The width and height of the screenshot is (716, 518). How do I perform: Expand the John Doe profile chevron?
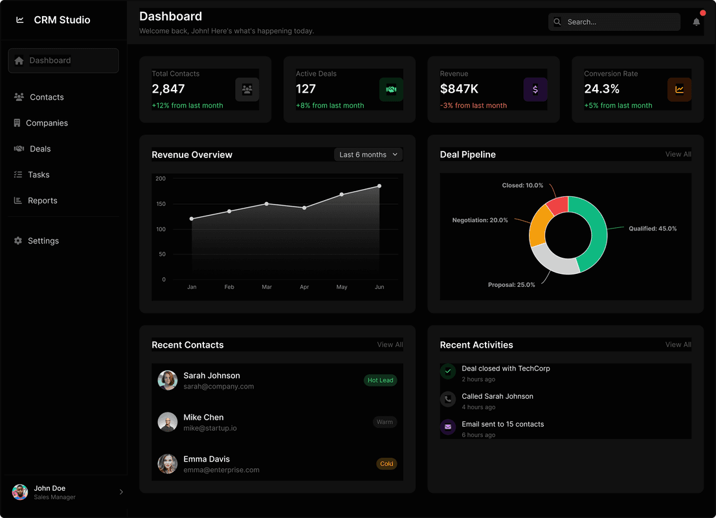[x=121, y=492]
